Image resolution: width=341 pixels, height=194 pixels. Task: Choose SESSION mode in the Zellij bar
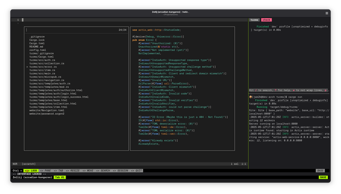120,170
